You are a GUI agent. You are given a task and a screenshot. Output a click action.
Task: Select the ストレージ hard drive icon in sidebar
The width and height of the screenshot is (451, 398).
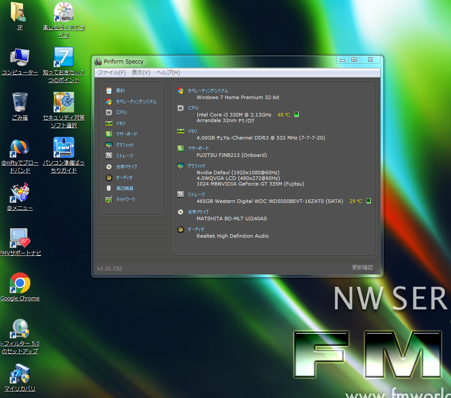109,156
